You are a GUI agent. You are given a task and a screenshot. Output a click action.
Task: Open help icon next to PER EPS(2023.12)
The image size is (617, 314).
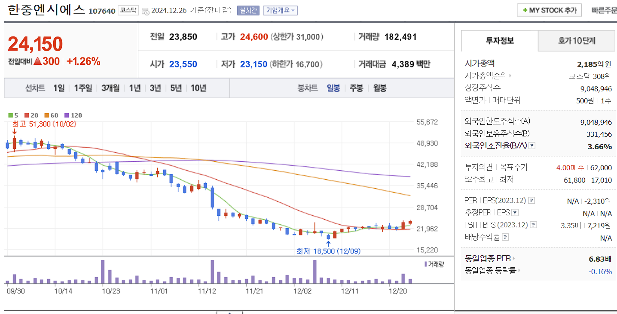point(532,200)
